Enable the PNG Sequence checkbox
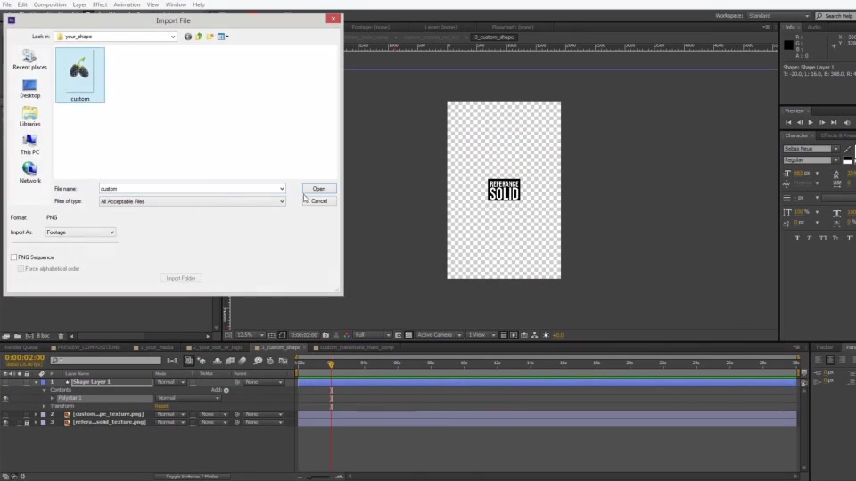This screenshot has height=481, width=856. 13,257
